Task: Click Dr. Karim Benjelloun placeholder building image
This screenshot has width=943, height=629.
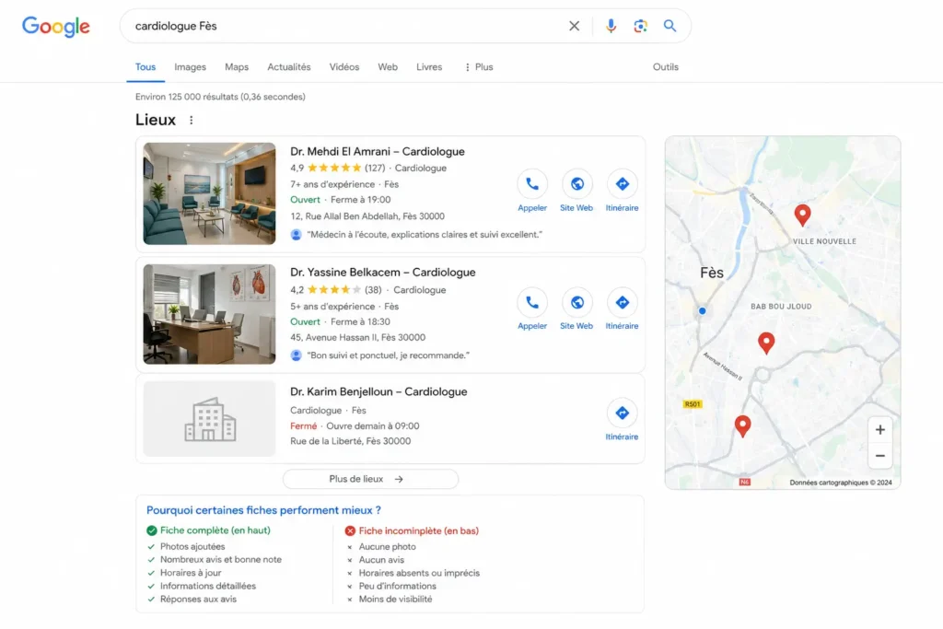Action: point(209,418)
